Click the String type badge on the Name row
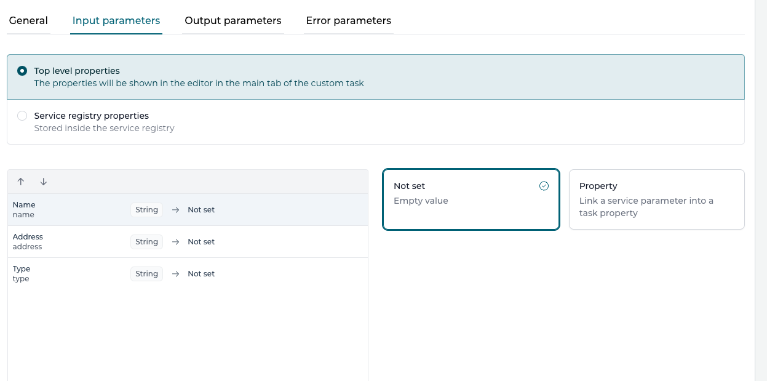The width and height of the screenshot is (767, 381). [146, 209]
